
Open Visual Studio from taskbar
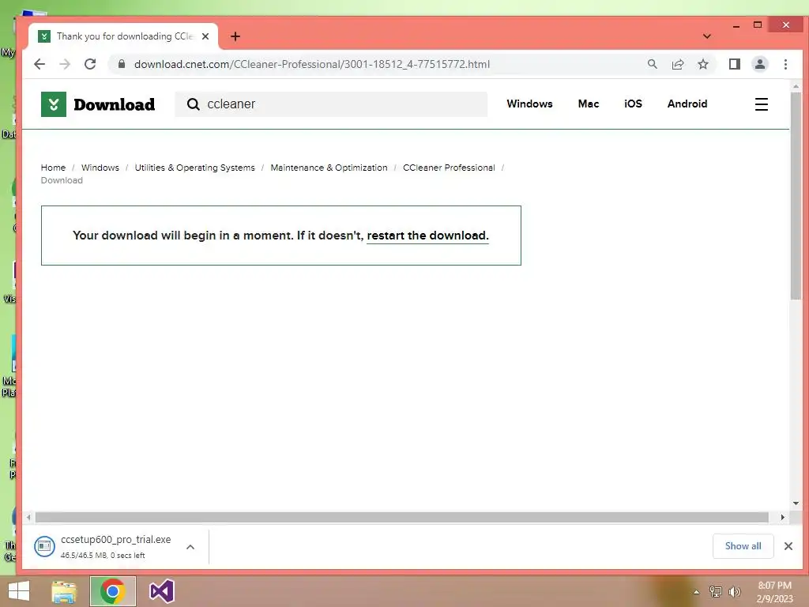coord(161,591)
